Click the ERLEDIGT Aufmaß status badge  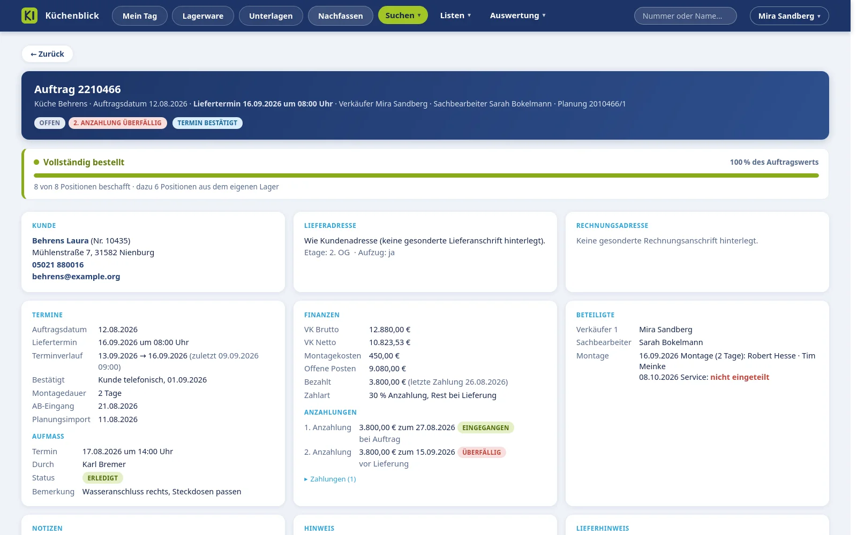click(x=103, y=478)
